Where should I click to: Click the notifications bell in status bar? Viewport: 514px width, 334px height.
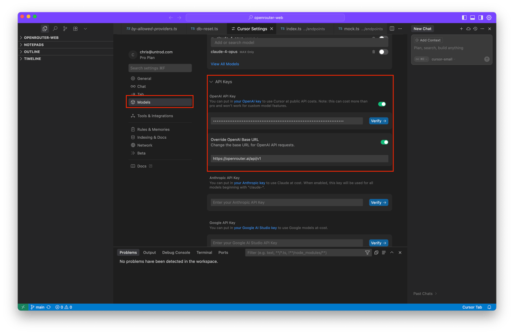pyautogui.click(x=489, y=307)
